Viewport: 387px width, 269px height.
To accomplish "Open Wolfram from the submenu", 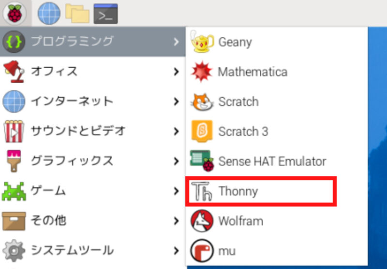I will tap(277, 221).
